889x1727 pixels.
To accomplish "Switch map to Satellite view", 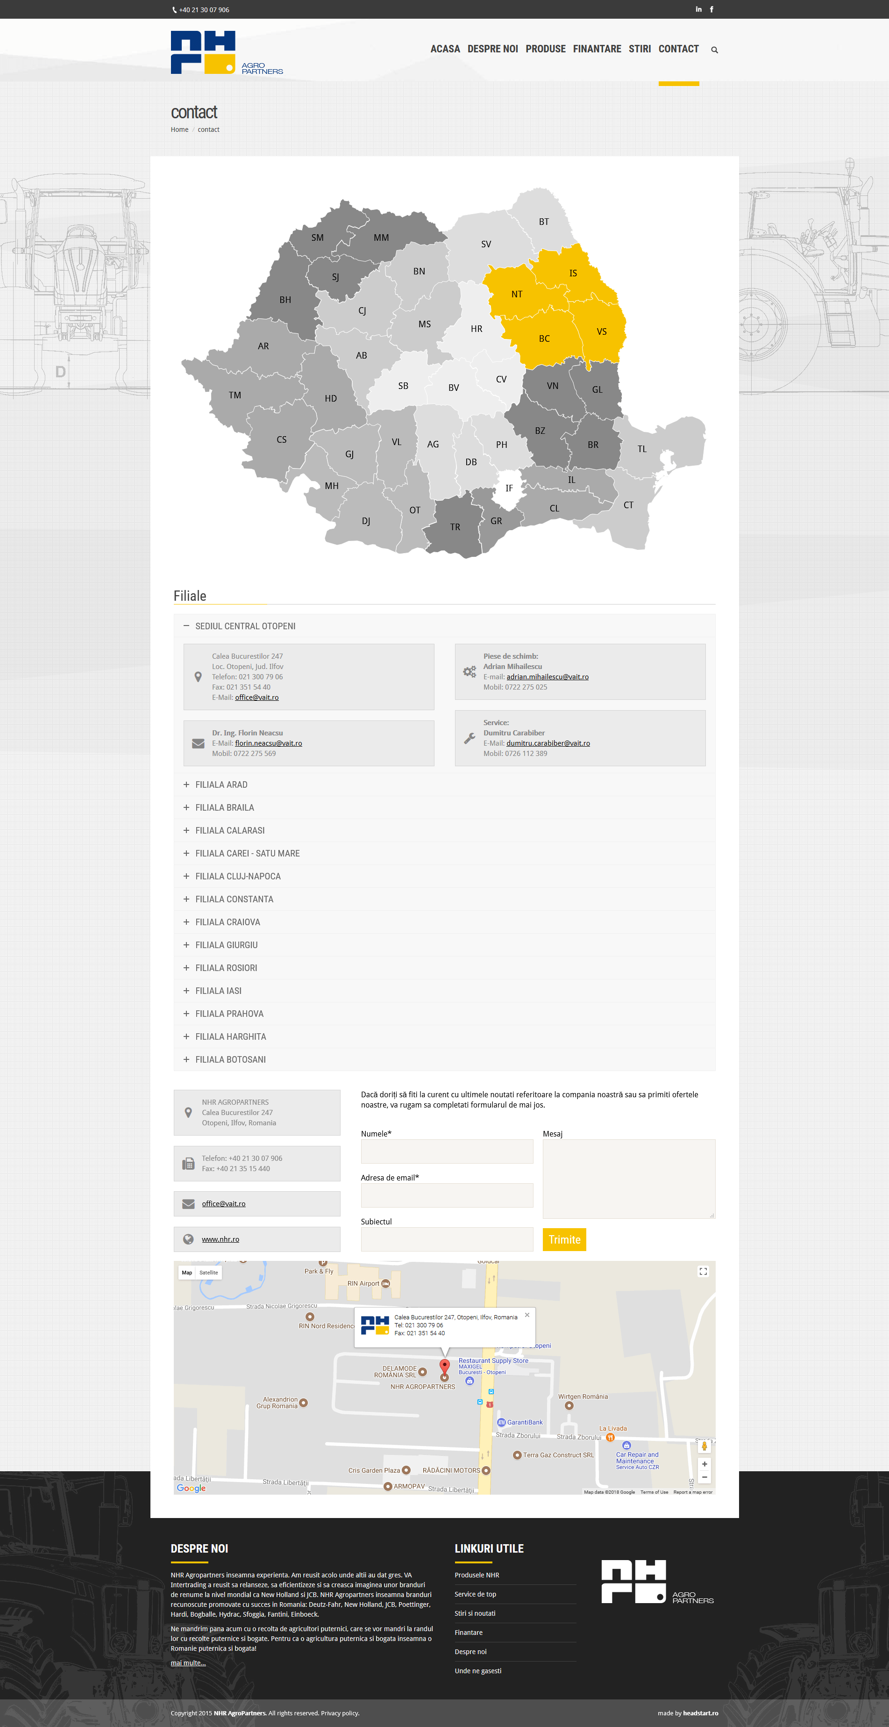I will click(x=208, y=1273).
